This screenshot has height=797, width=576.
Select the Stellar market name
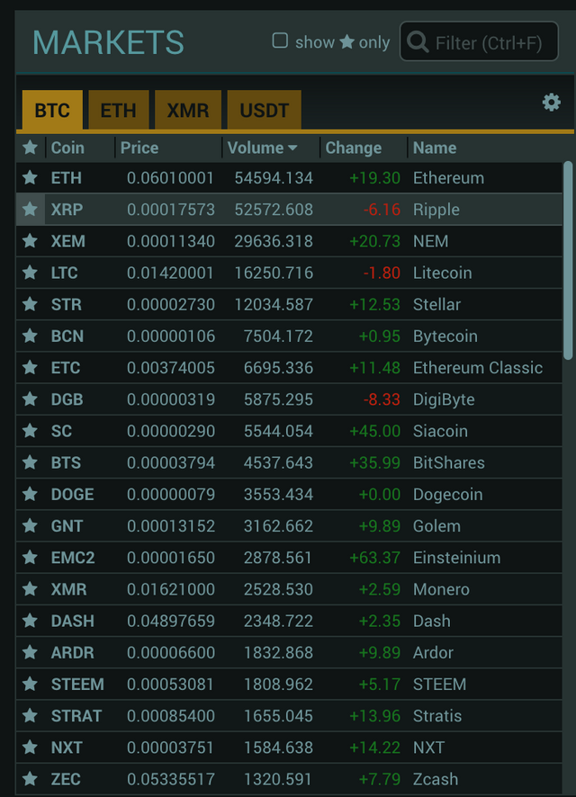tap(436, 304)
